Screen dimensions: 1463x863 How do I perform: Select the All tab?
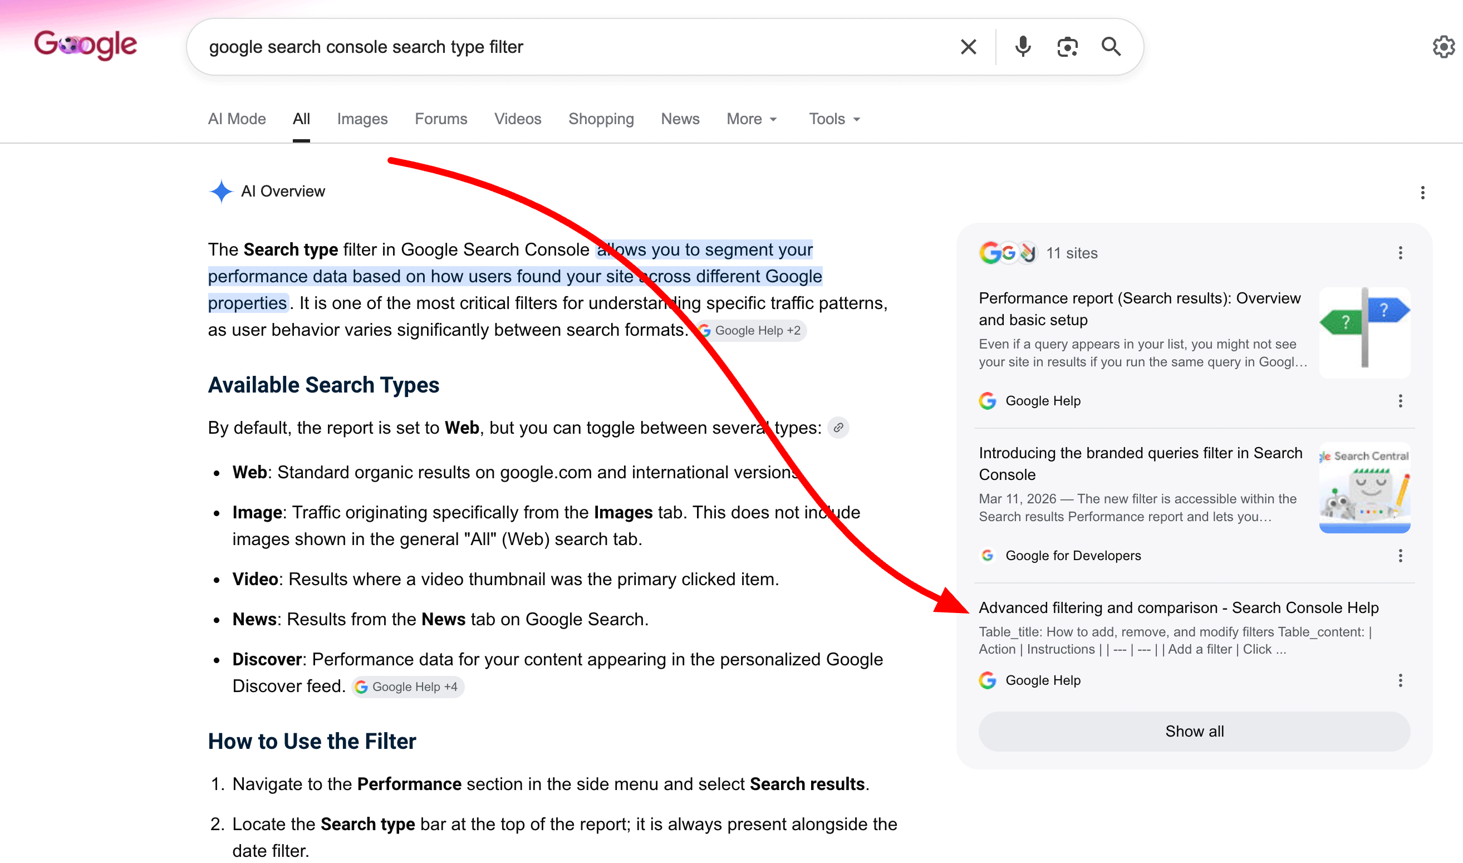click(301, 119)
